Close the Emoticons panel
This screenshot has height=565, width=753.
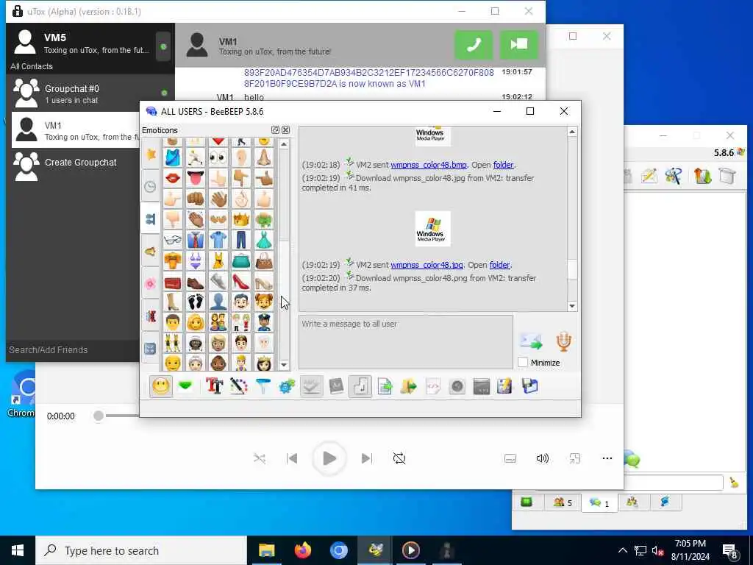coord(286,129)
